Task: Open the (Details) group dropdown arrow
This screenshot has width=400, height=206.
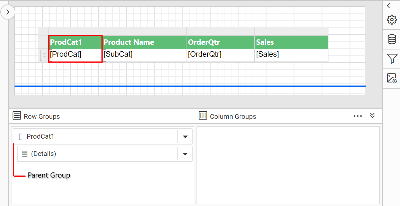Action: [x=185, y=154]
